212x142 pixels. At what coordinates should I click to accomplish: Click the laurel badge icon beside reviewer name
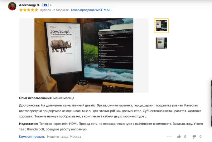tap(46, 5)
